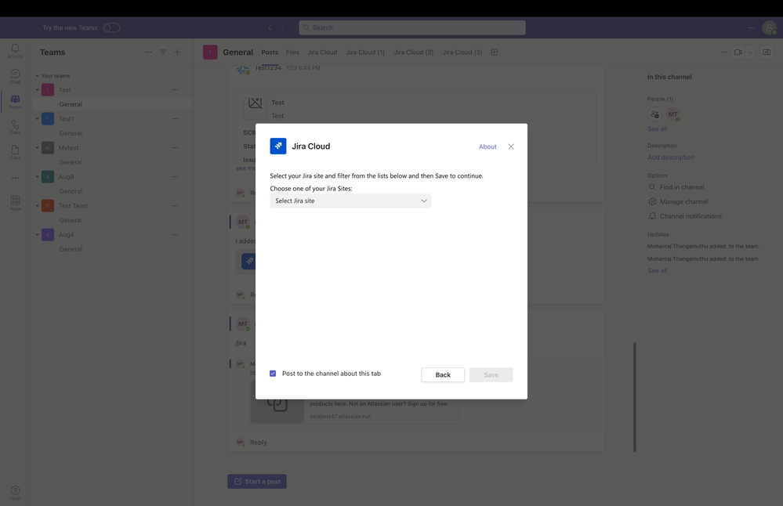Screen dimensions: 783x506
Task: Open the teams filter icon
Action: (163, 52)
